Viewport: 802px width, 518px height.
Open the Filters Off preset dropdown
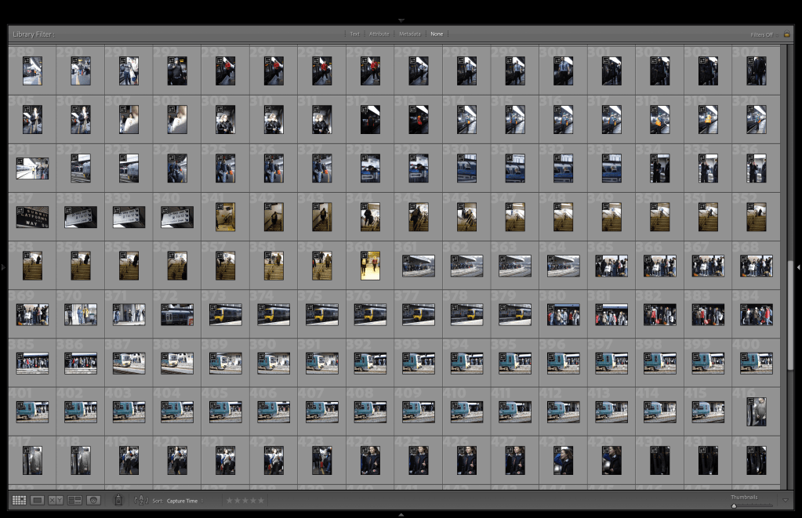[x=761, y=34]
